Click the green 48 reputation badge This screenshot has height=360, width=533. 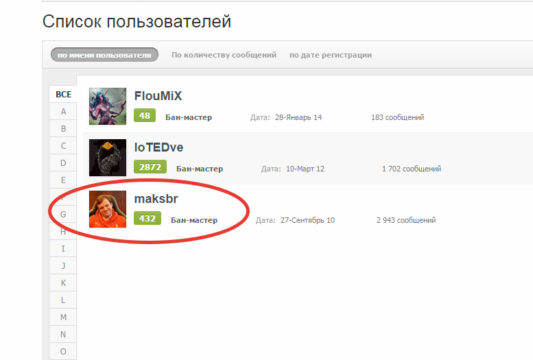tap(145, 116)
